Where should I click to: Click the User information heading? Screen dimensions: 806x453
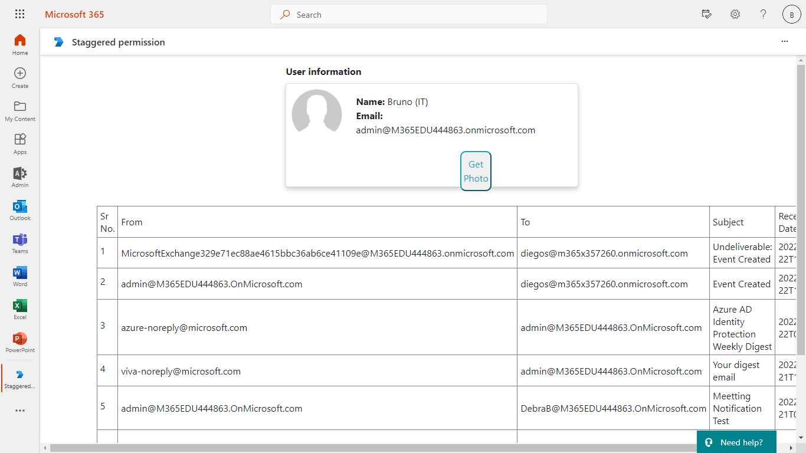pos(323,71)
